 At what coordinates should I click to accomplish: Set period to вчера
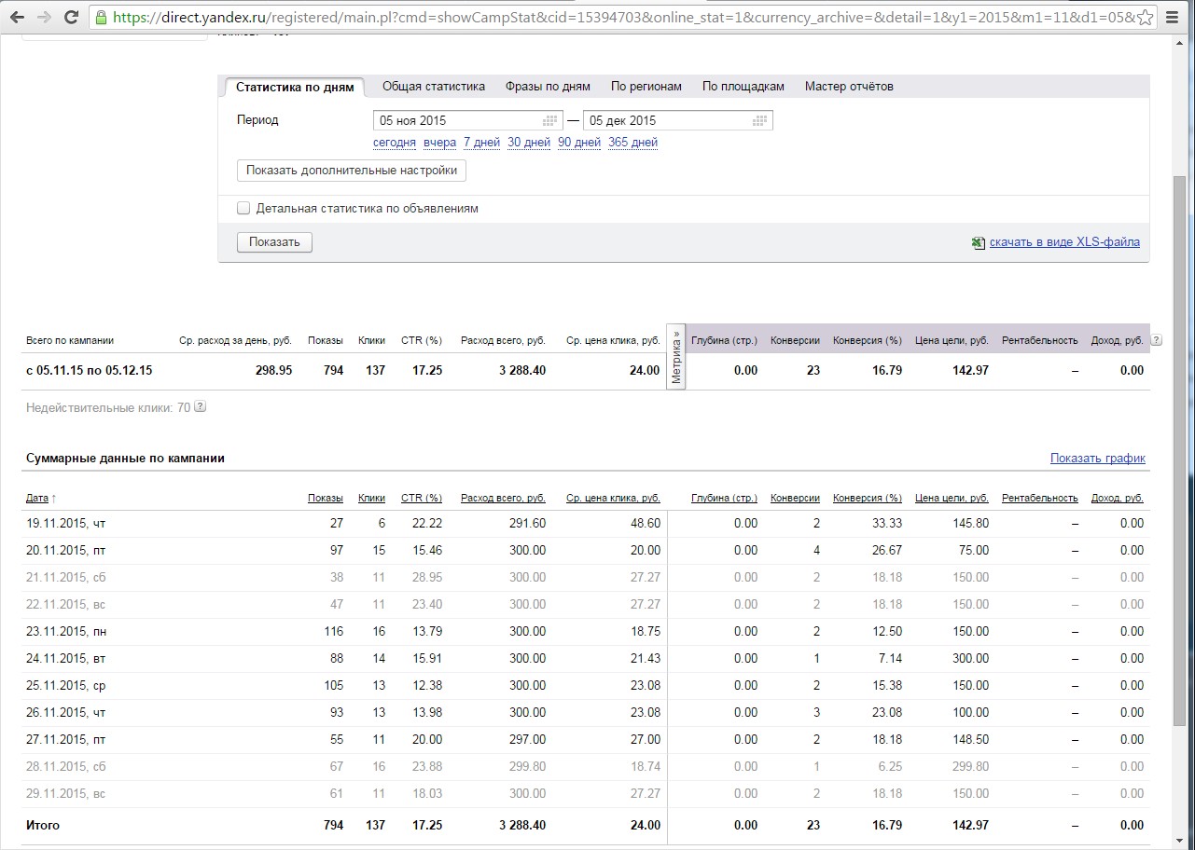click(439, 143)
